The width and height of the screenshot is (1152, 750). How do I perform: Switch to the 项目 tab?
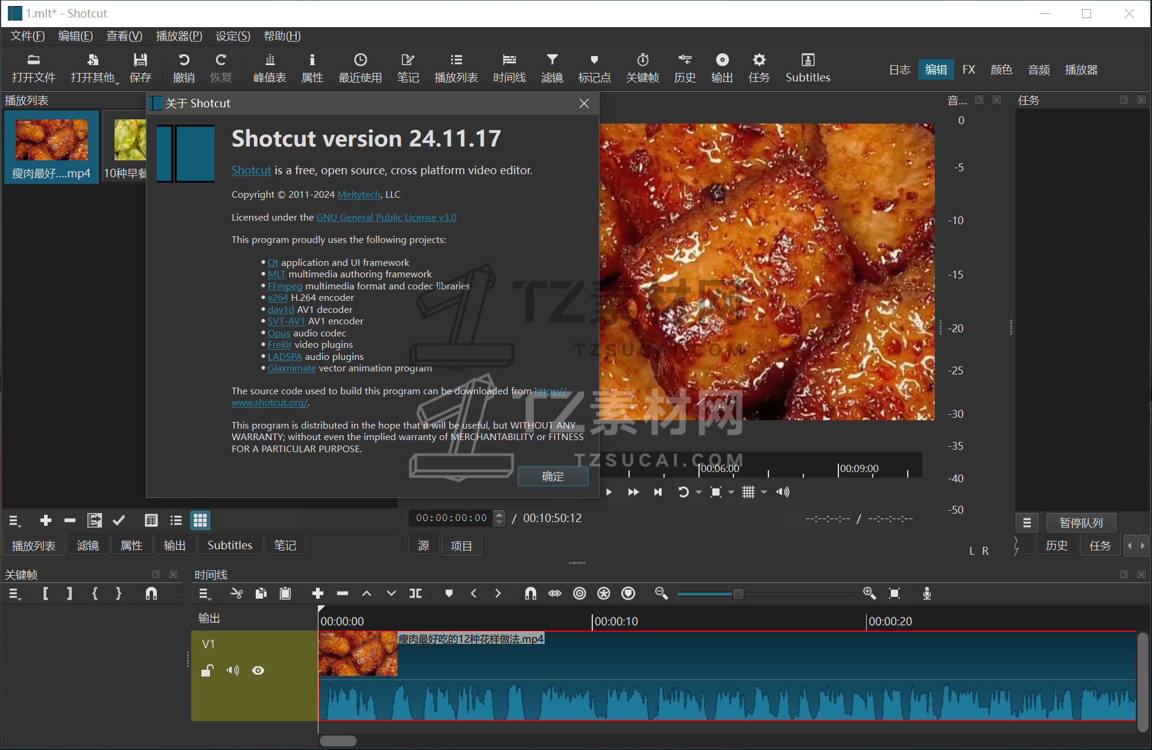click(x=461, y=546)
